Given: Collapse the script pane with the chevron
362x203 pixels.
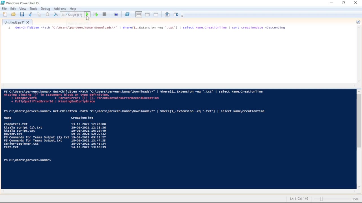Looking at the screenshot, I should 358,22.
